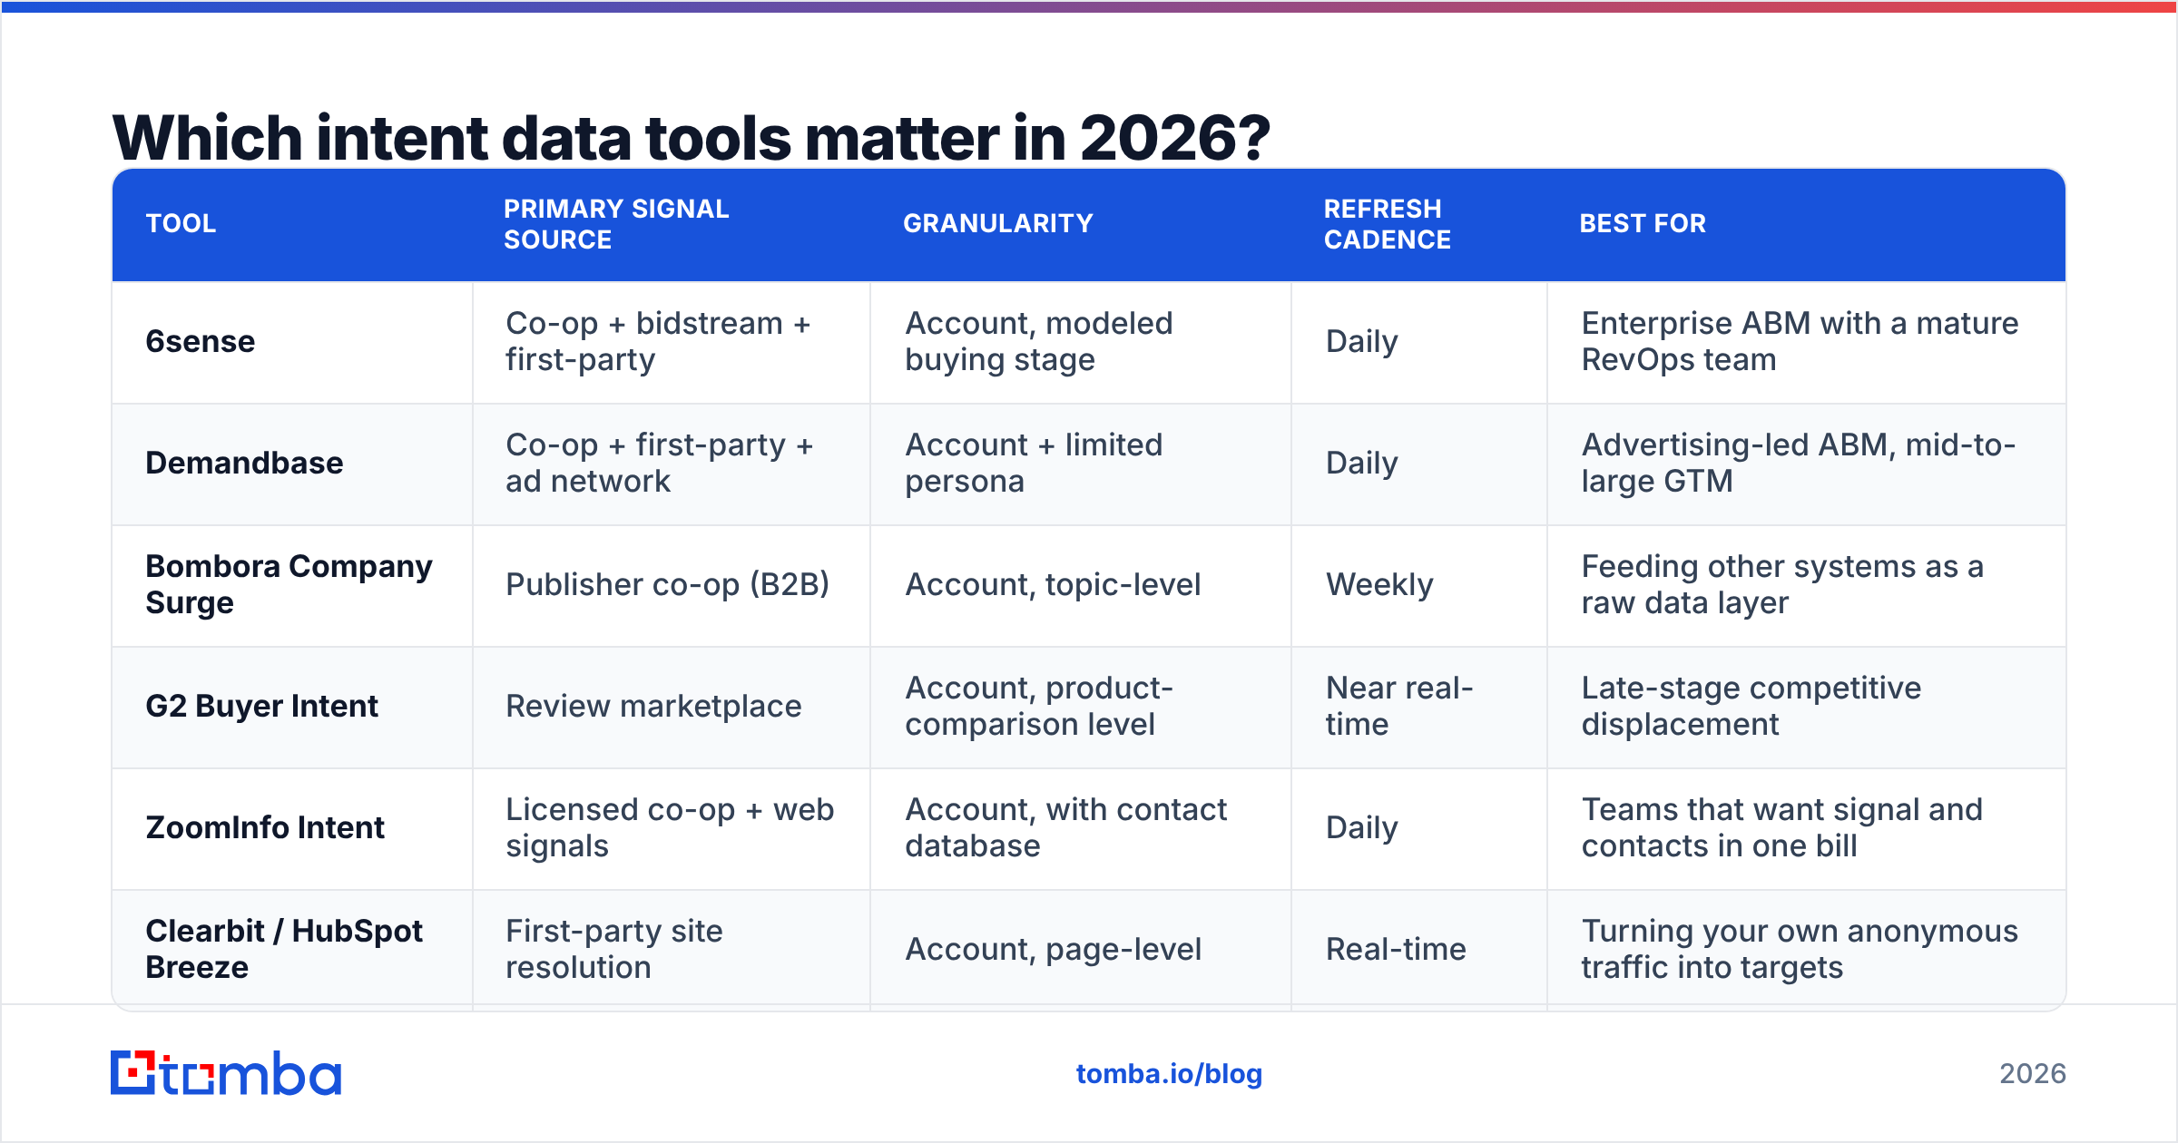Select the Demandbase tool name

(244, 464)
